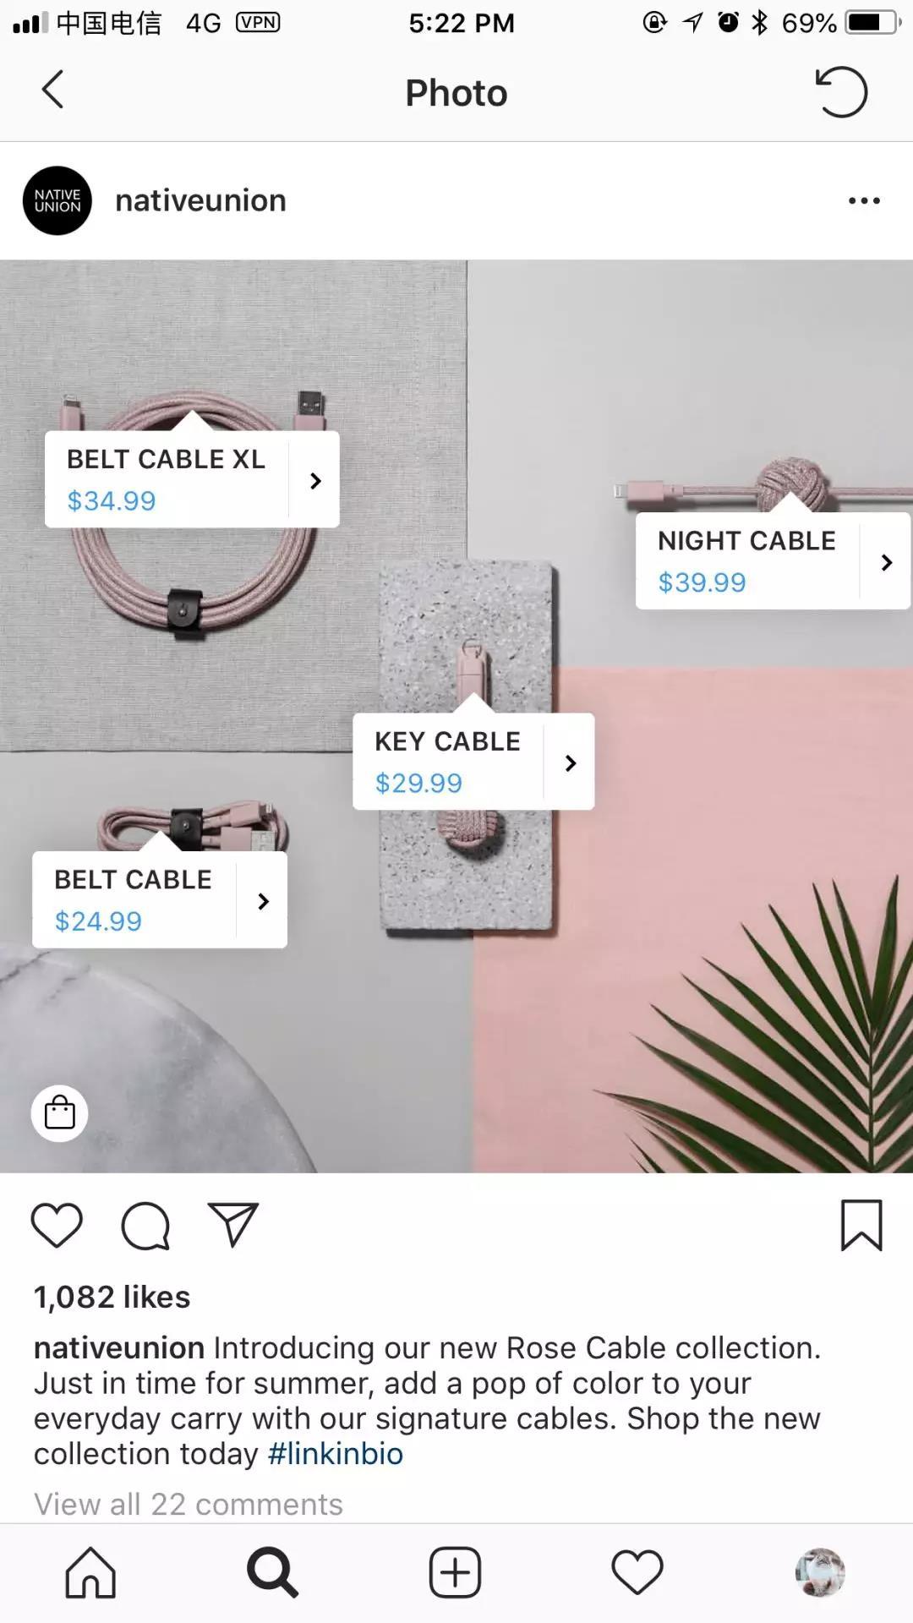This screenshot has height=1623, width=913.
Task: Open the Search tab
Action: (272, 1573)
